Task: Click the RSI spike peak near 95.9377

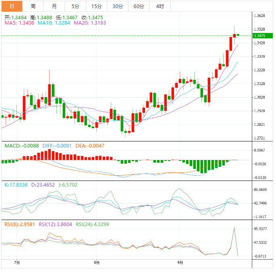Action: [x=234, y=227]
